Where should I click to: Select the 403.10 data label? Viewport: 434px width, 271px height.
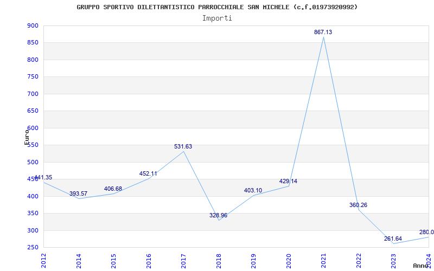click(x=253, y=191)
